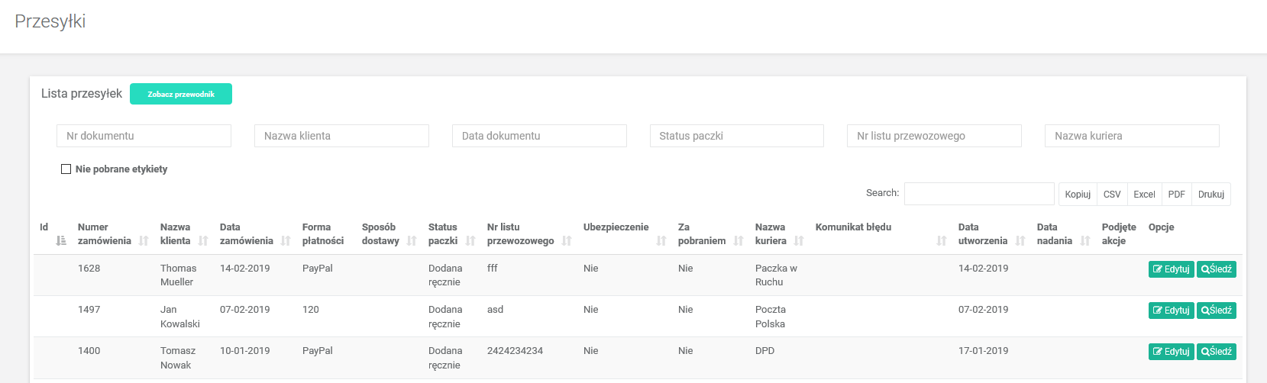Click the Nazwa kuriera filter field
This screenshot has width=1267, height=383.
click(x=1131, y=136)
